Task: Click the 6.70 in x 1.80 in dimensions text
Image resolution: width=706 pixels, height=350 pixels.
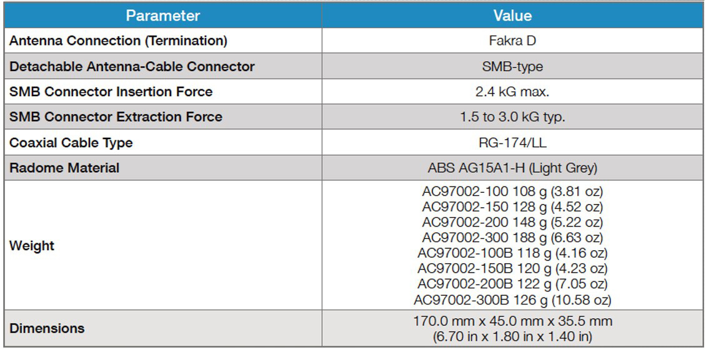Action: point(512,336)
